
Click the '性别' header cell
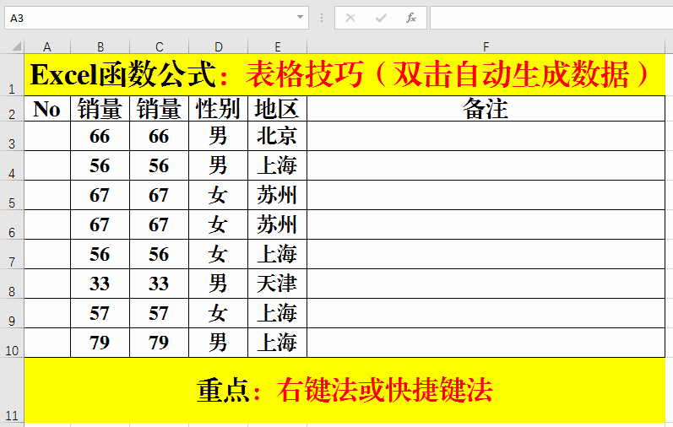tap(219, 109)
